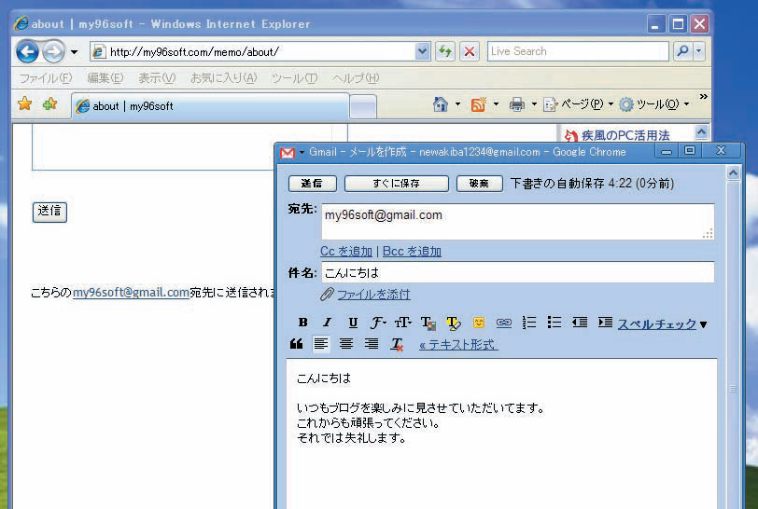758x509 pixels.
Task: Apply bulleted list formatting
Action: [554, 323]
